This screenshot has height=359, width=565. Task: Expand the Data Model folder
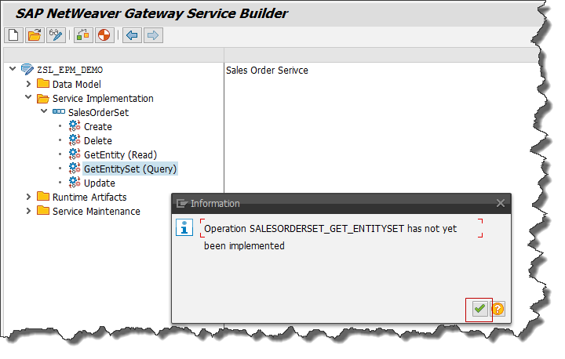pos(29,84)
